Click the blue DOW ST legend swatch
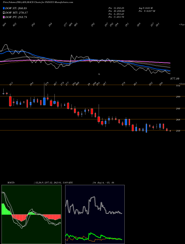Image resolution: width=185 pixels, height=244 pixels. (4, 8)
